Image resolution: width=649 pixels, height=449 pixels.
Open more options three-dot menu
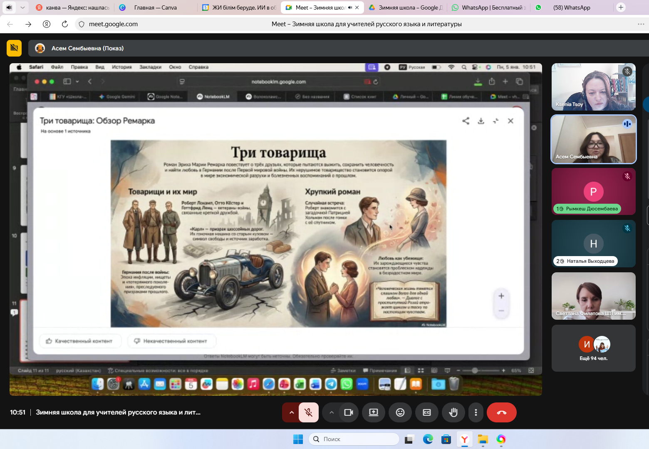pyautogui.click(x=476, y=412)
